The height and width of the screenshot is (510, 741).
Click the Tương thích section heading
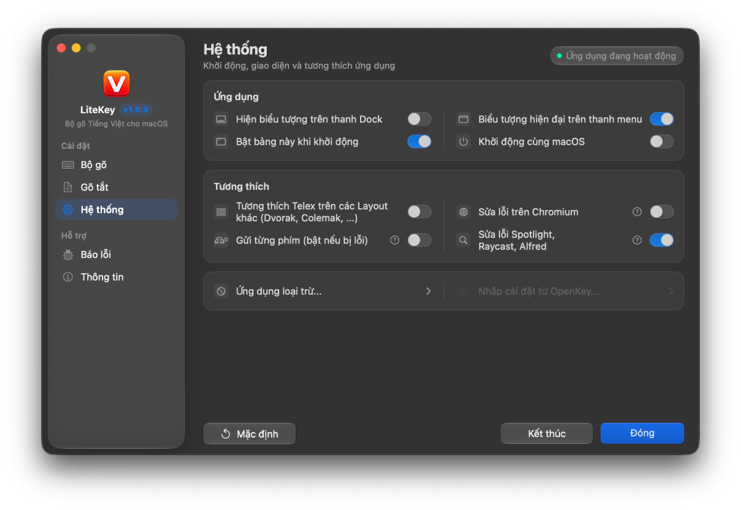pyautogui.click(x=241, y=187)
